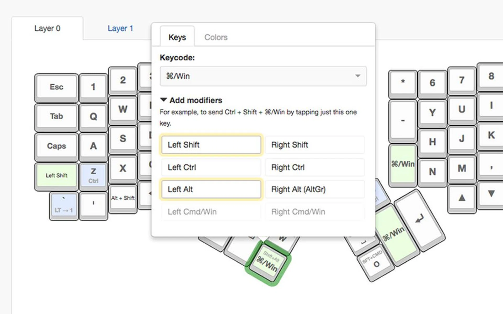Select the Z Ctrl dual-function key
503x314 pixels.
[x=93, y=175]
